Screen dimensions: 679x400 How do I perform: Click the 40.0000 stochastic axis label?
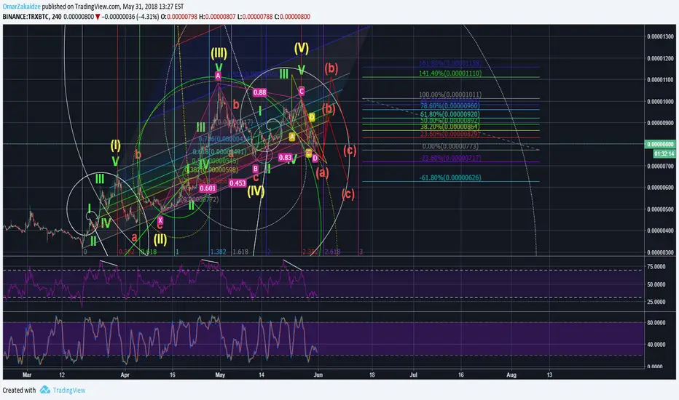point(656,345)
